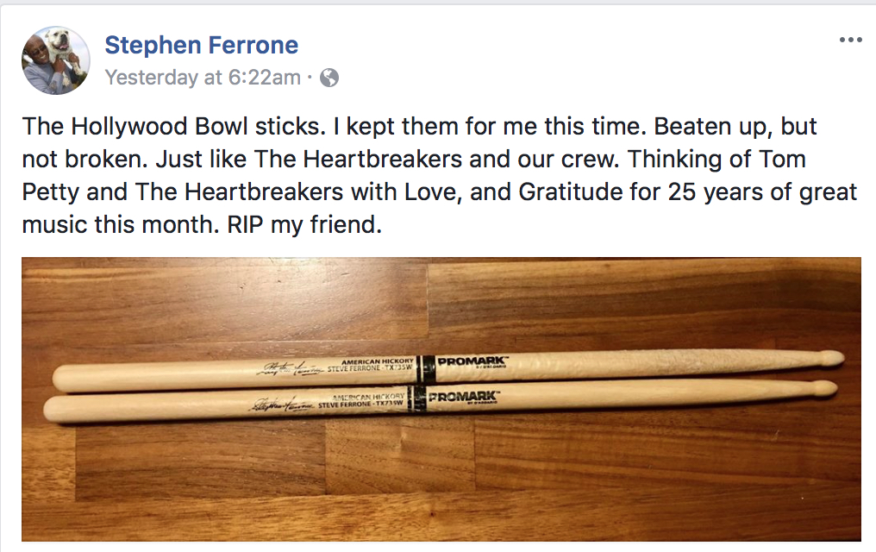
Task: Click the public globe privacy icon
Action: tap(329, 78)
